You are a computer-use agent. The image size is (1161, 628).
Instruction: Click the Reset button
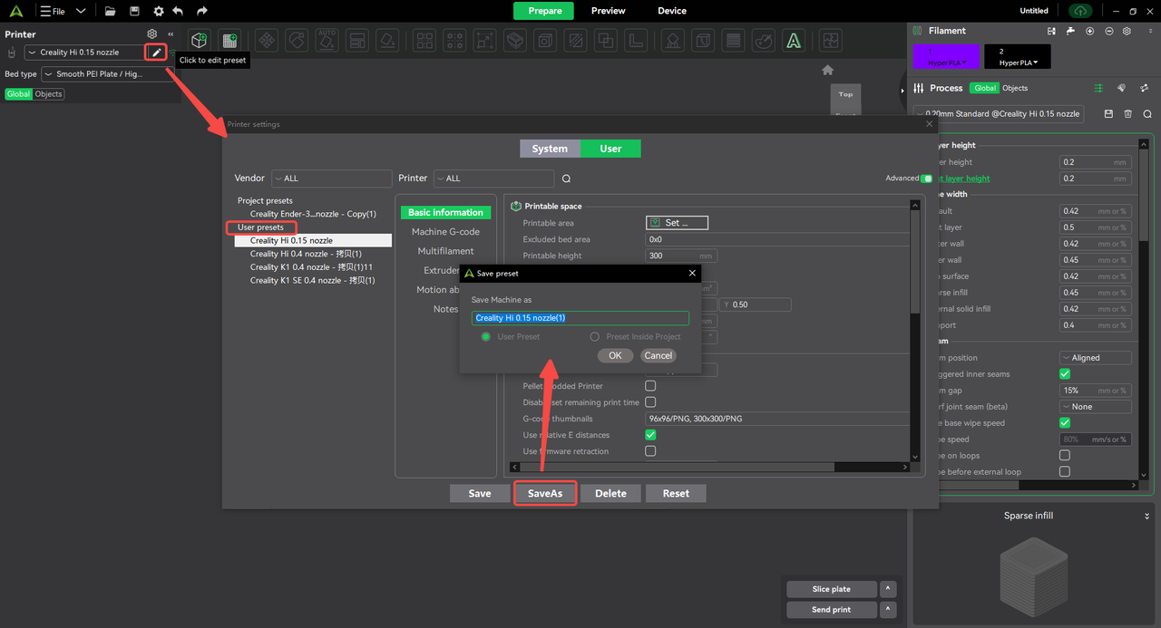676,494
